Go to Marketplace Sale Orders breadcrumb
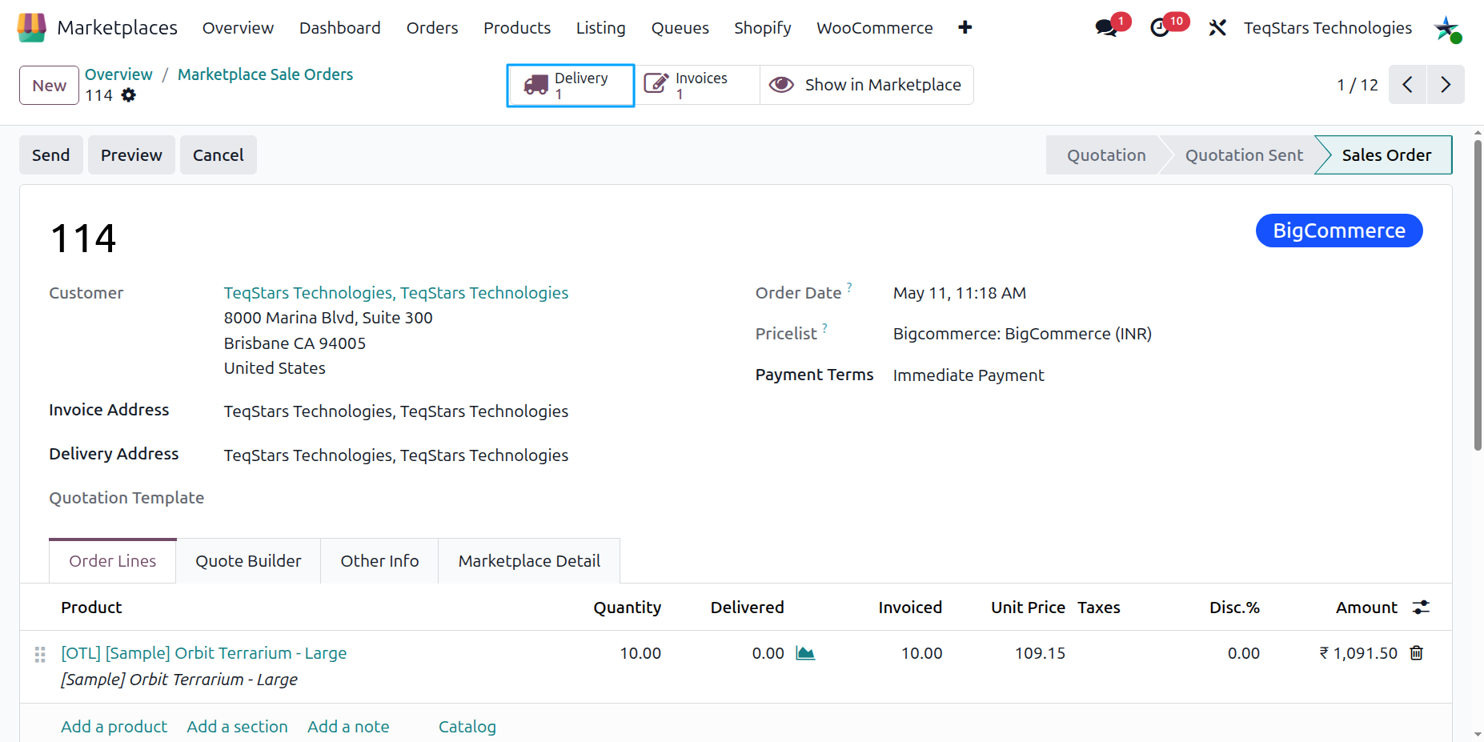The image size is (1484, 742). [265, 74]
